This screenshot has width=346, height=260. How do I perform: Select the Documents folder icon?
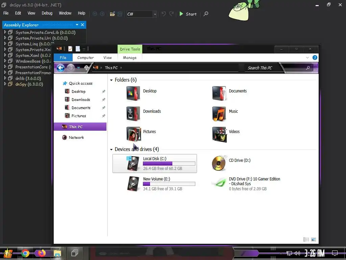tap(219, 93)
